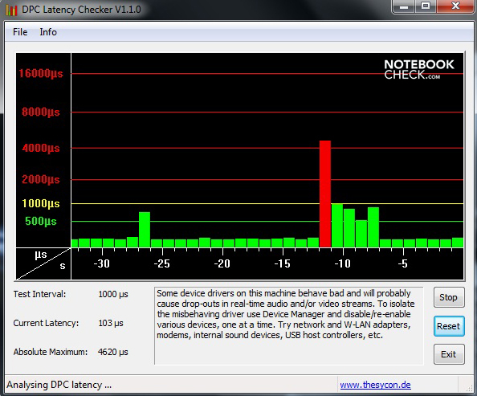
Task: Click the 1000µs yellow axis label
Action: pyautogui.click(x=41, y=203)
